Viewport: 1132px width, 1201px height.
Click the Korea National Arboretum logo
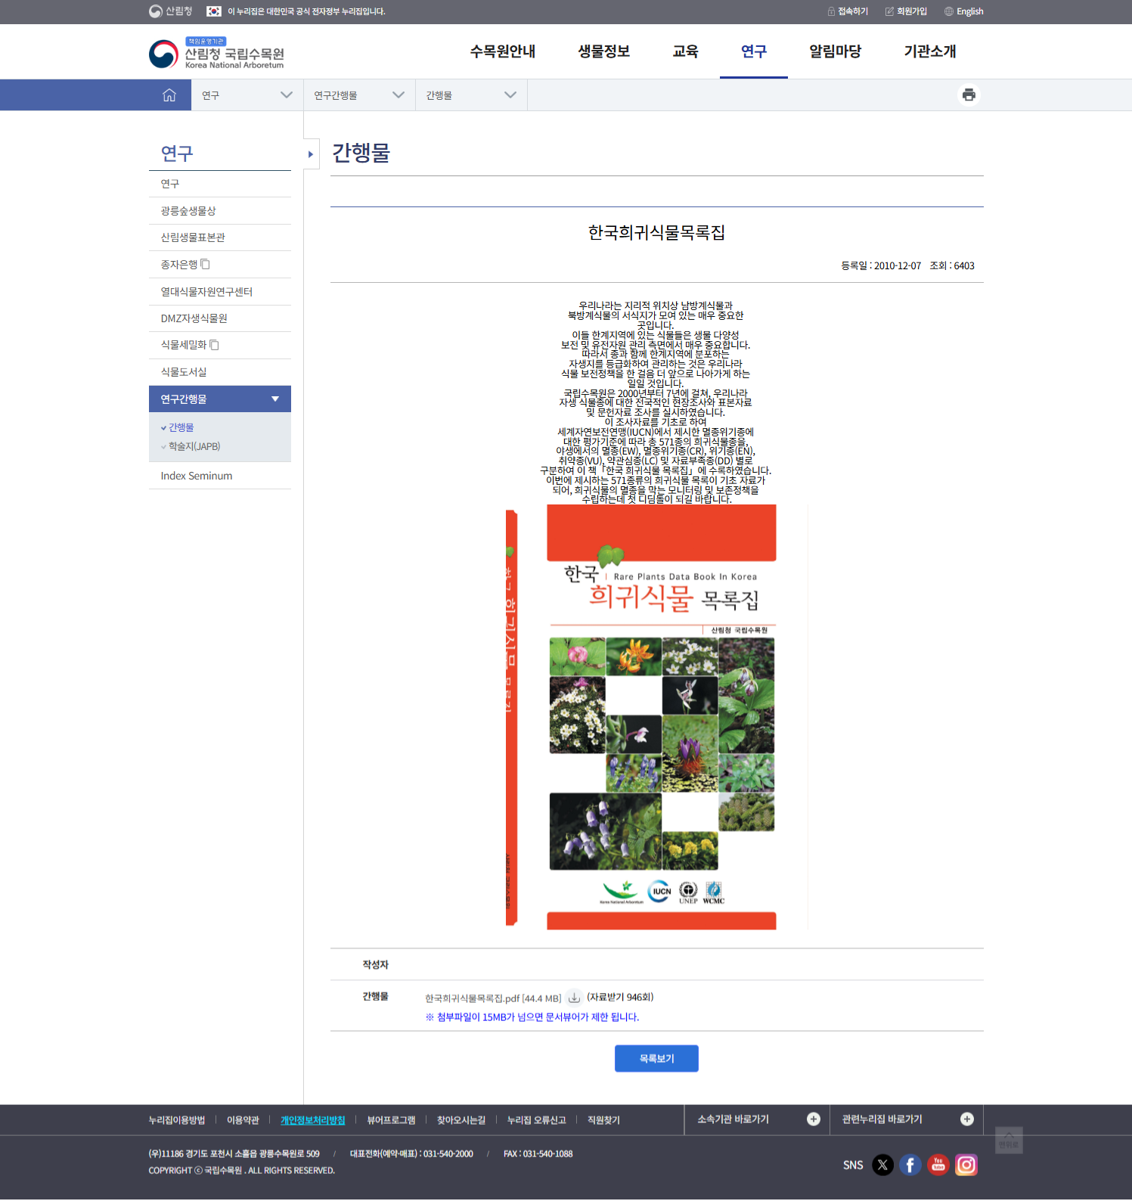[217, 54]
